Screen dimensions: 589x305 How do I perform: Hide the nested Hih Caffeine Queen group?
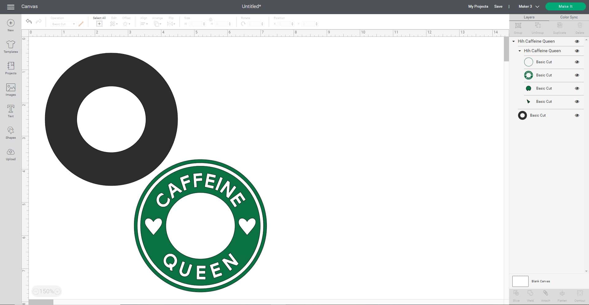577,51
